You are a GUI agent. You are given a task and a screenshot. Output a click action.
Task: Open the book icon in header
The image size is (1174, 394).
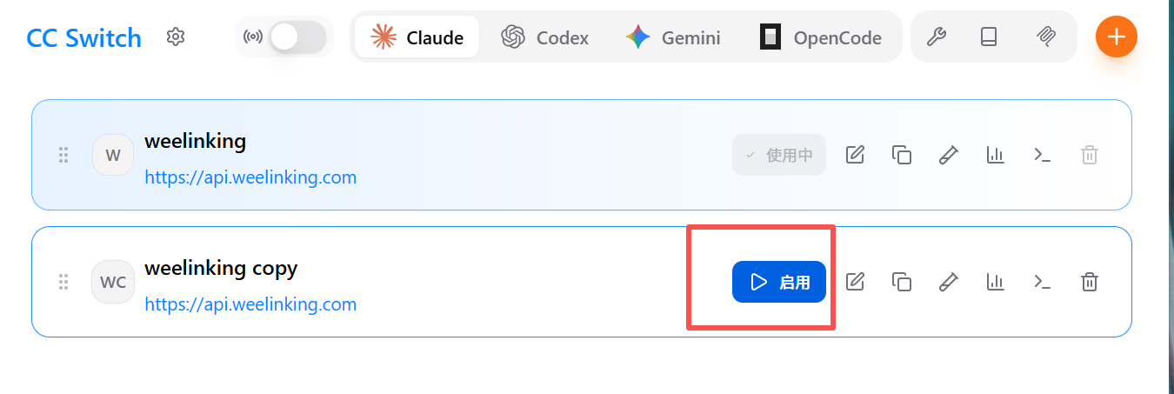[x=989, y=37]
